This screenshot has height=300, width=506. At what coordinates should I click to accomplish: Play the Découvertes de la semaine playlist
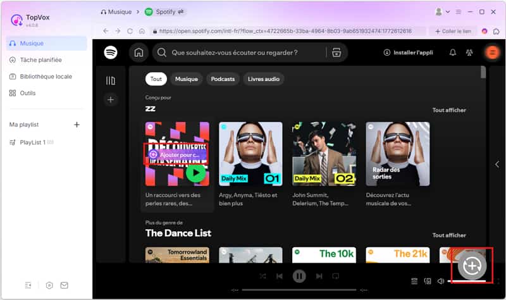(x=195, y=173)
